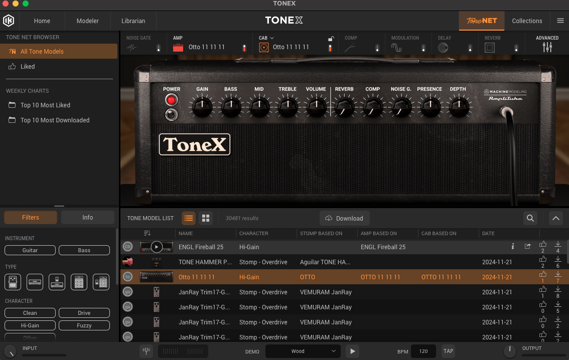Click the tuner icon in bottom bar
The height and width of the screenshot is (360, 569).
click(146, 351)
